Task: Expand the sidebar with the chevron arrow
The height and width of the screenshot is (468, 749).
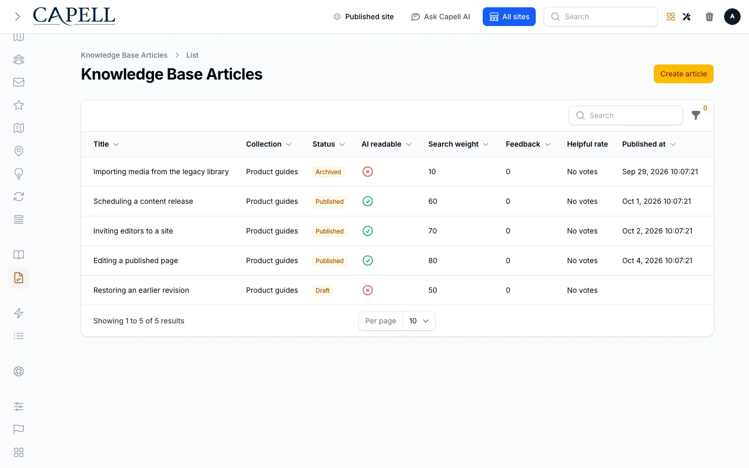Action: (18, 17)
